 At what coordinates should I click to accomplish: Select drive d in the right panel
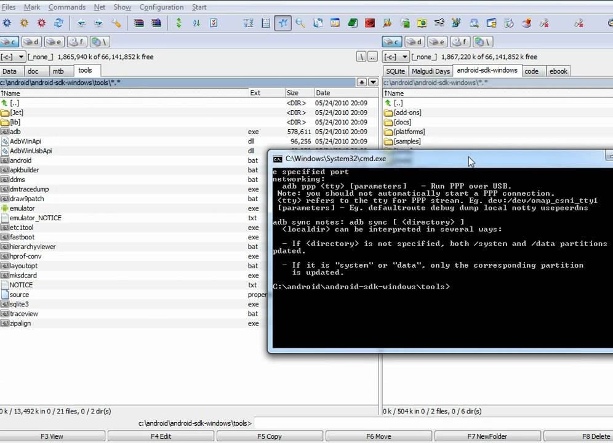(415, 41)
